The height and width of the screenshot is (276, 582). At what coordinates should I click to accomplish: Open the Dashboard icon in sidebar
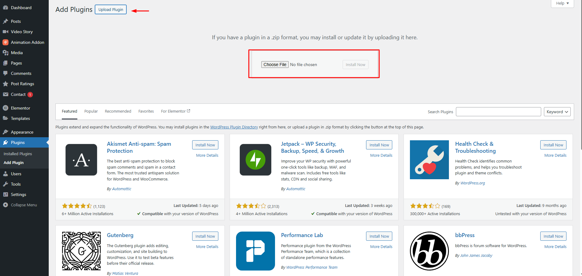[x=5, y=8]
